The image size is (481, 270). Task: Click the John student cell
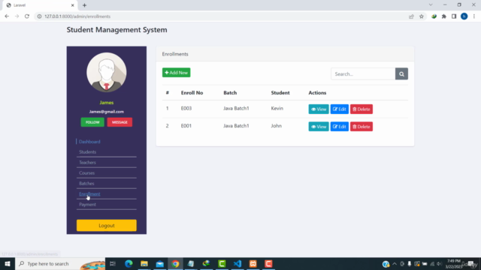(276, 126)
